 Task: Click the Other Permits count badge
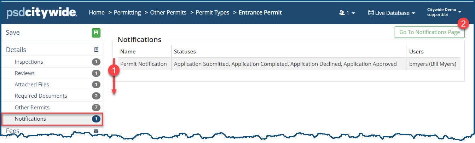(96, 108)
